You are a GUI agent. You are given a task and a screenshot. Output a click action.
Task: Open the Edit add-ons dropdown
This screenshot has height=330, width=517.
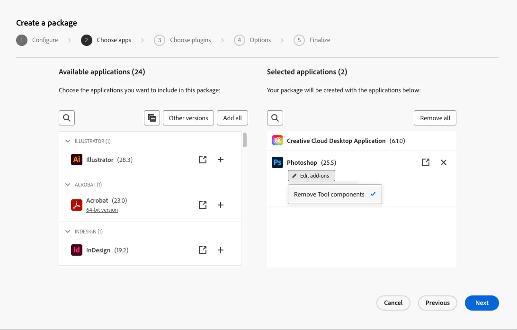pos(311,176)
